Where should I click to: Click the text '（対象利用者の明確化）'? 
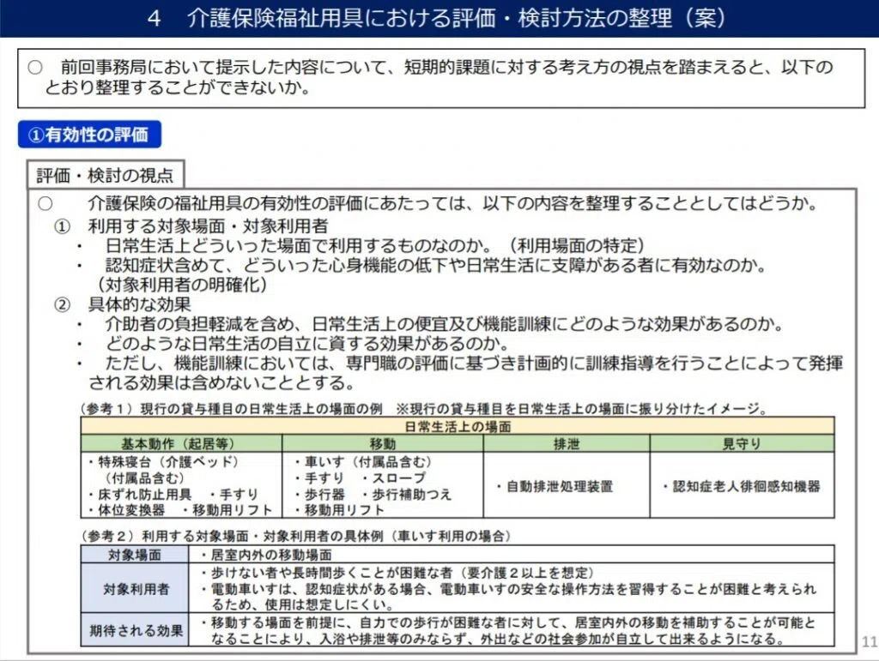[x=182, y=285]
